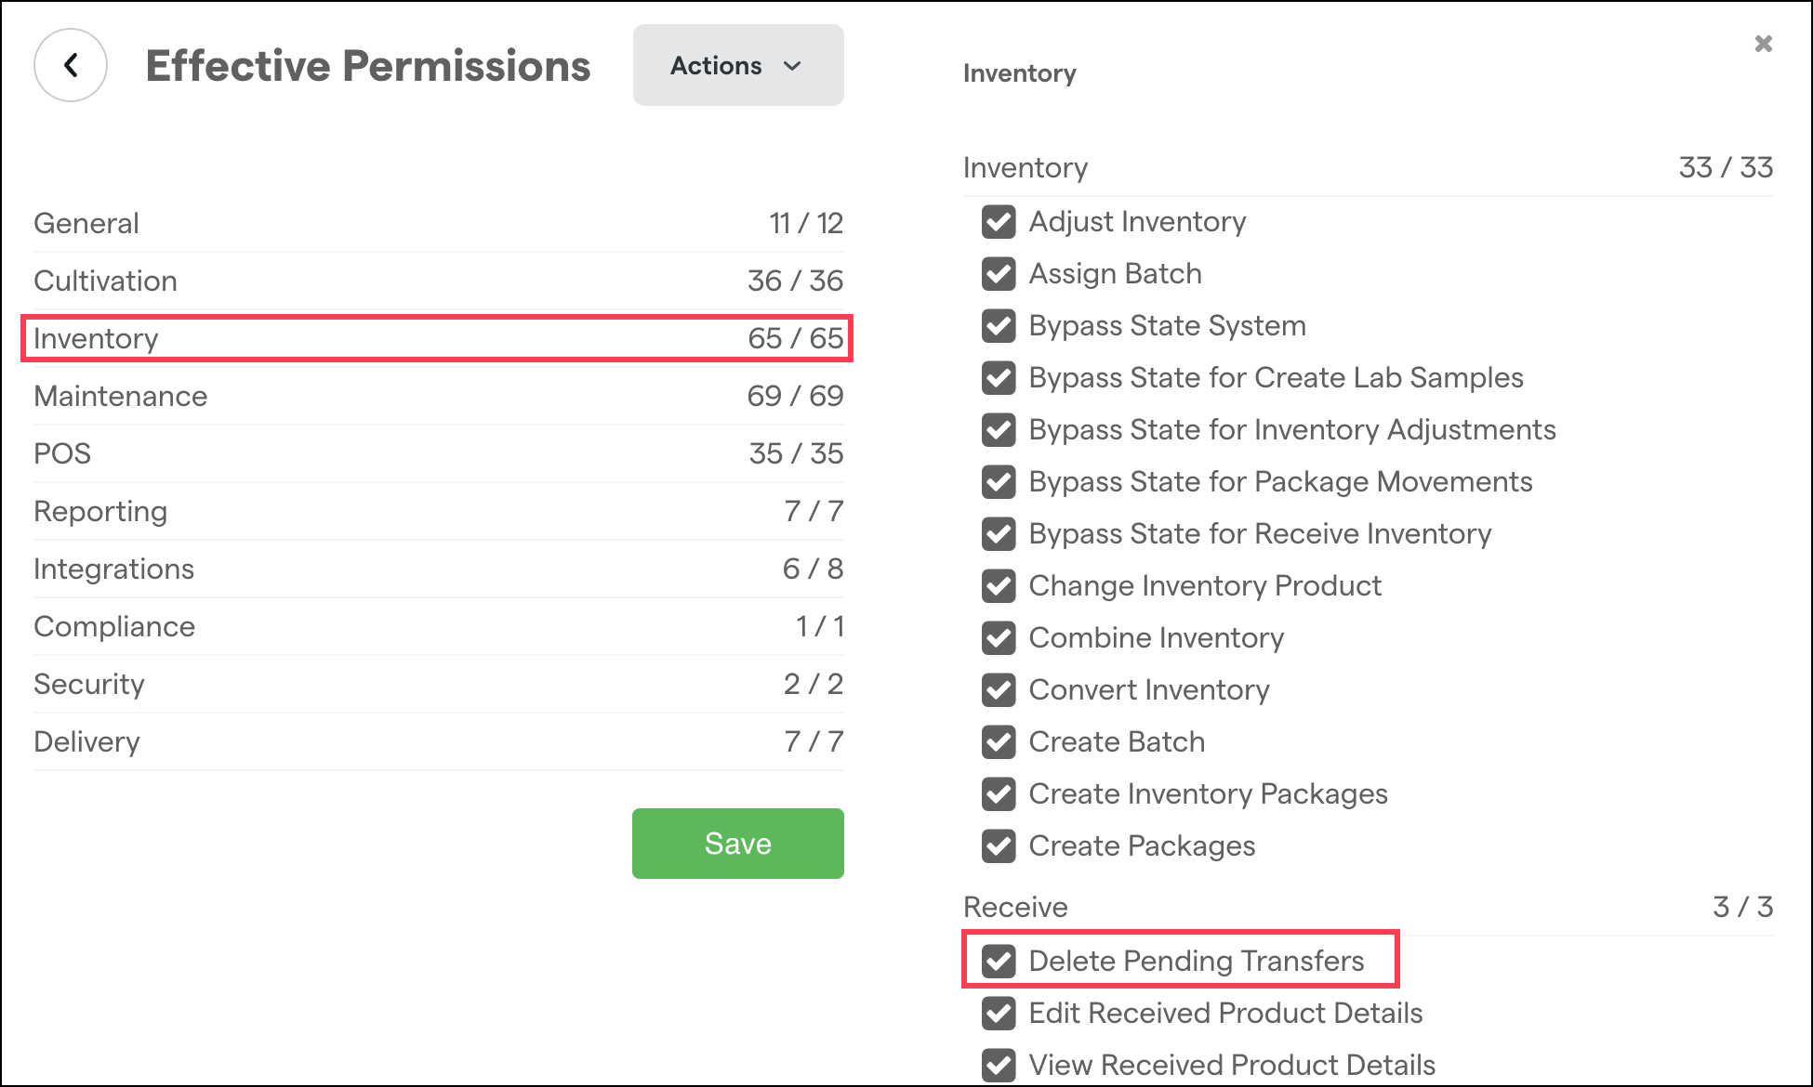Screen dimensions: 1813x1087
Task: Uncheck Adjust Inventory
Action: 998,222
